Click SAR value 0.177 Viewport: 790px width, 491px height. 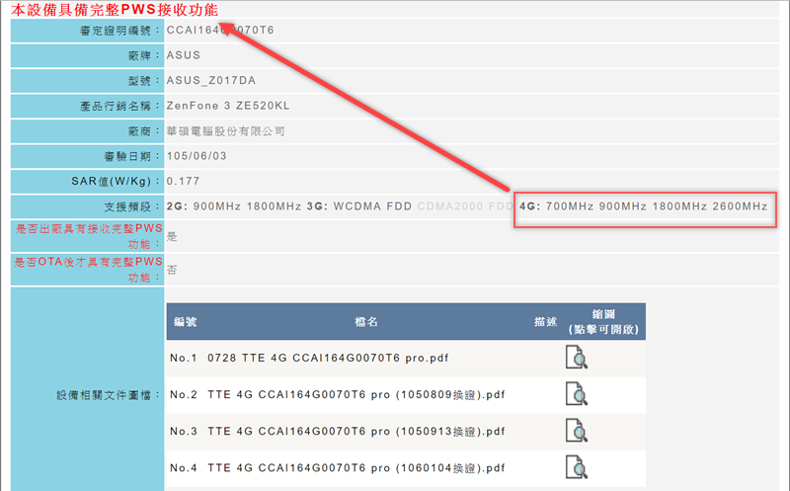pos(183,182)
